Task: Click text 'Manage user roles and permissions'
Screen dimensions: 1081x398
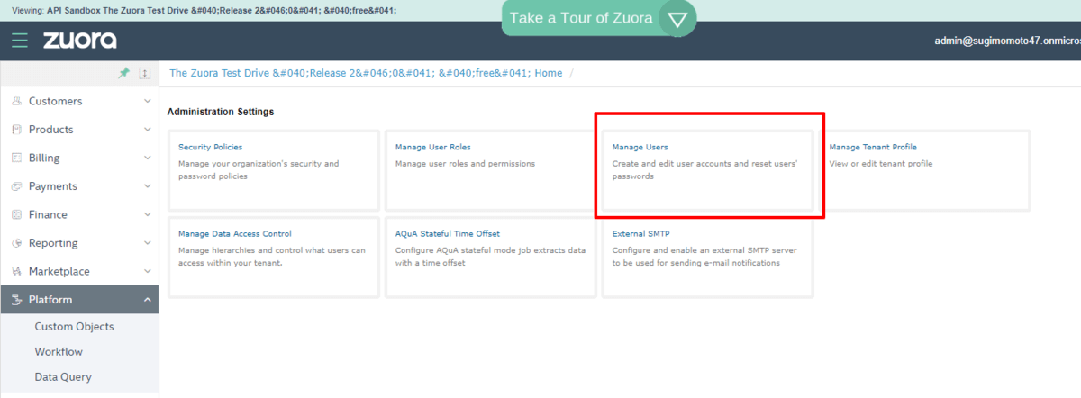Action: [x=465, y=164]
